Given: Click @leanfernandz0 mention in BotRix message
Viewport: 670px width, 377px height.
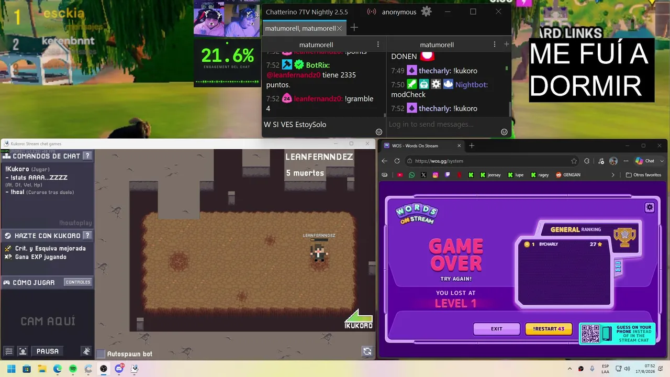Looking at the screenshot, I should (293, 75).
